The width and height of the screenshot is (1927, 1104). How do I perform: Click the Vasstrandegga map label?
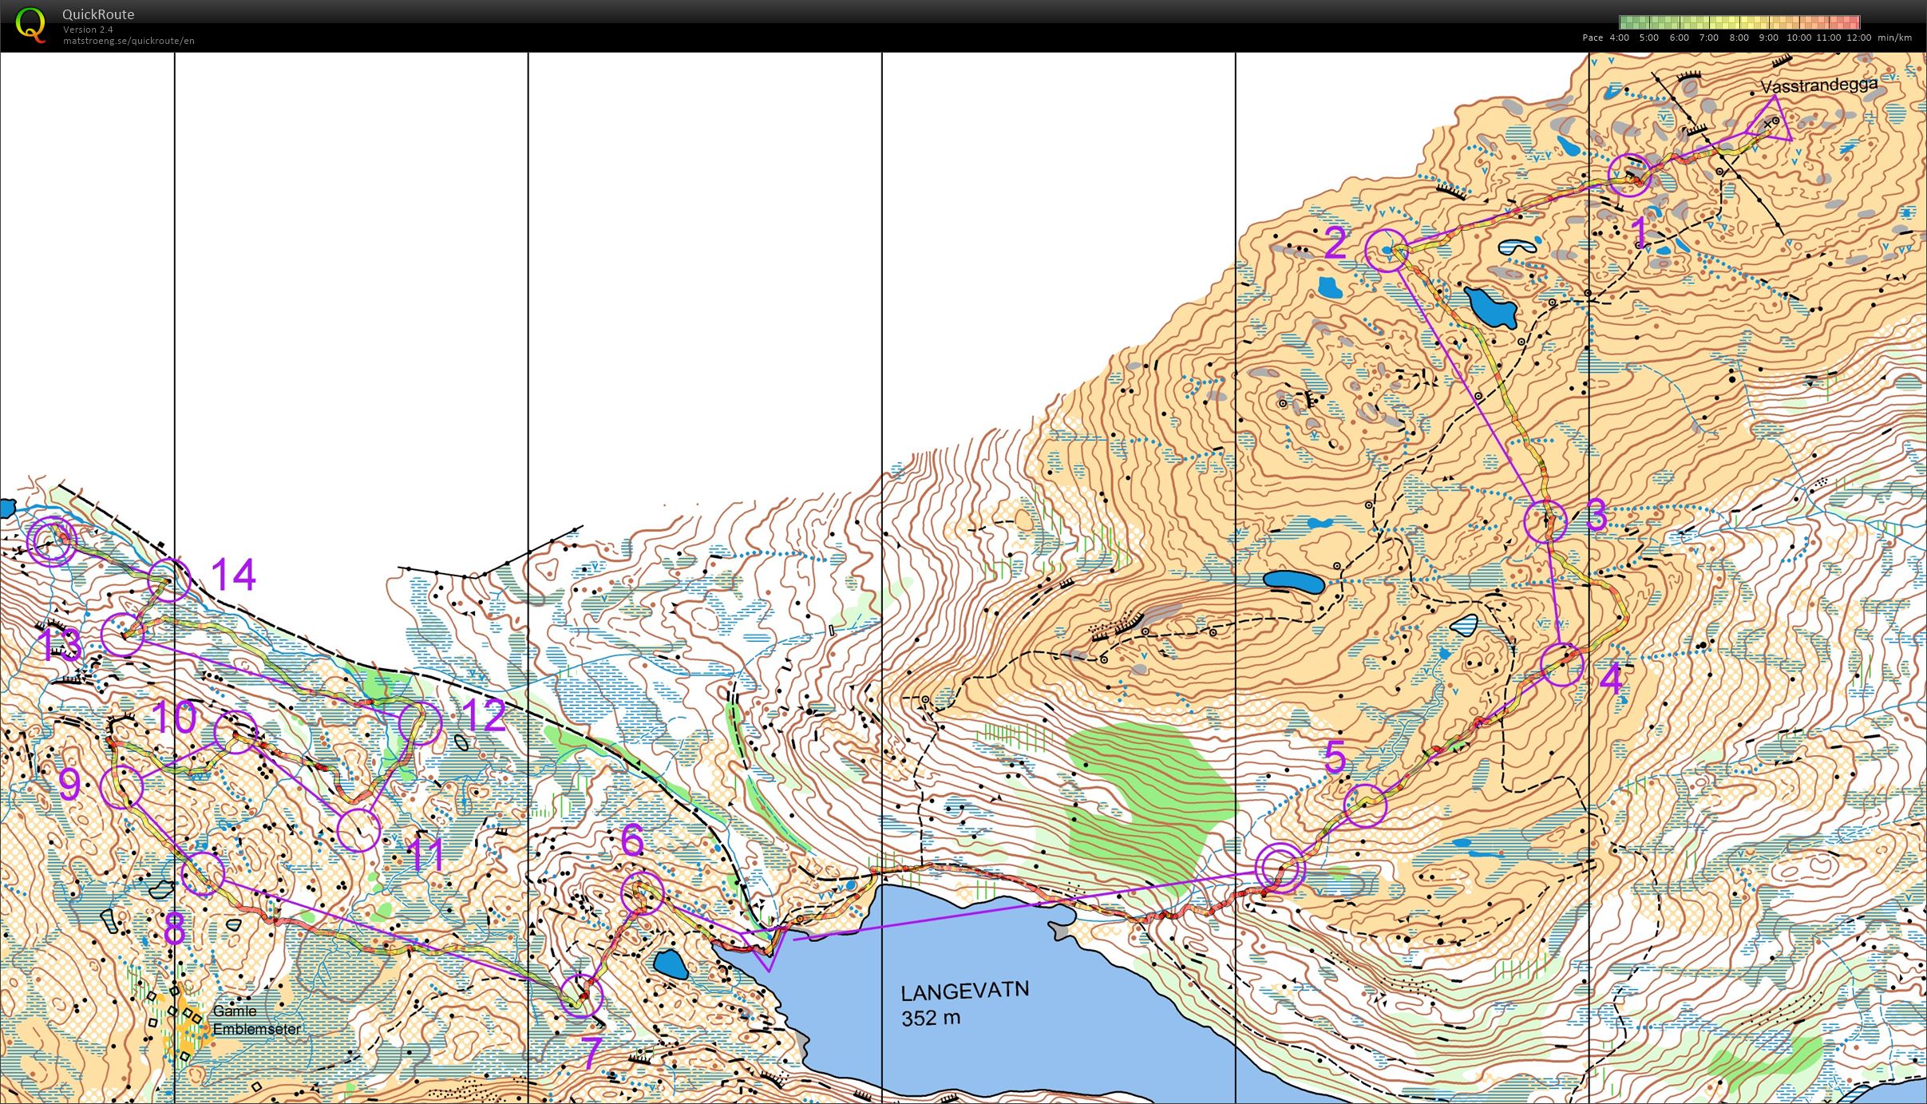tap(1819, 85)
